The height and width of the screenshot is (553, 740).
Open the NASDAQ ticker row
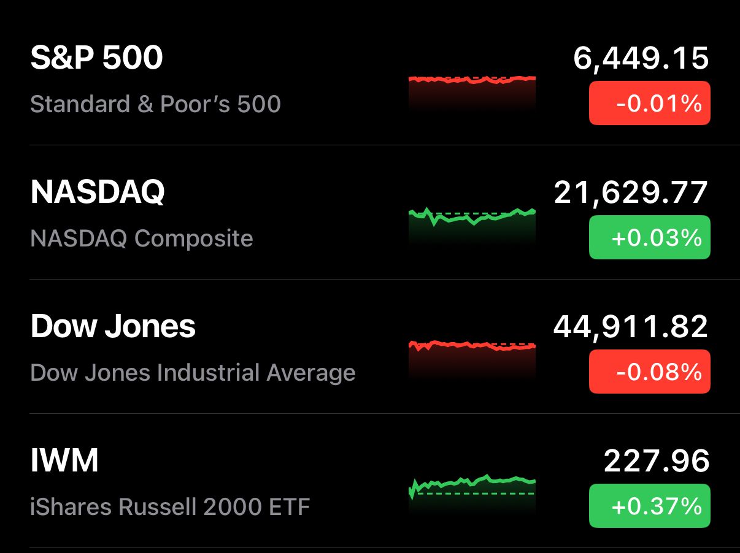[x=370, y=212]
